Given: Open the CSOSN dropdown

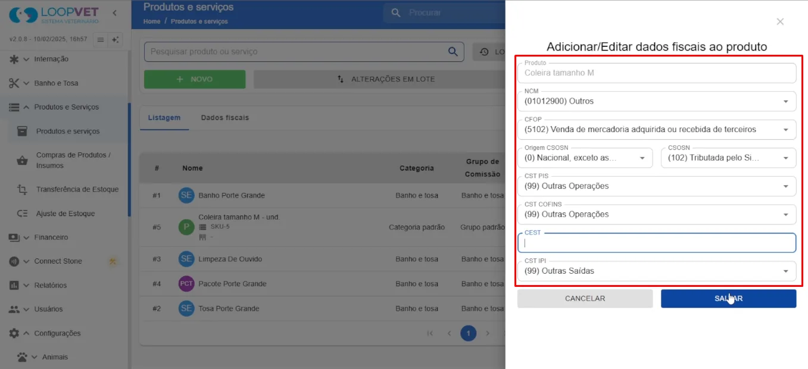Looking at the screenshot, I should coord(728,158).
